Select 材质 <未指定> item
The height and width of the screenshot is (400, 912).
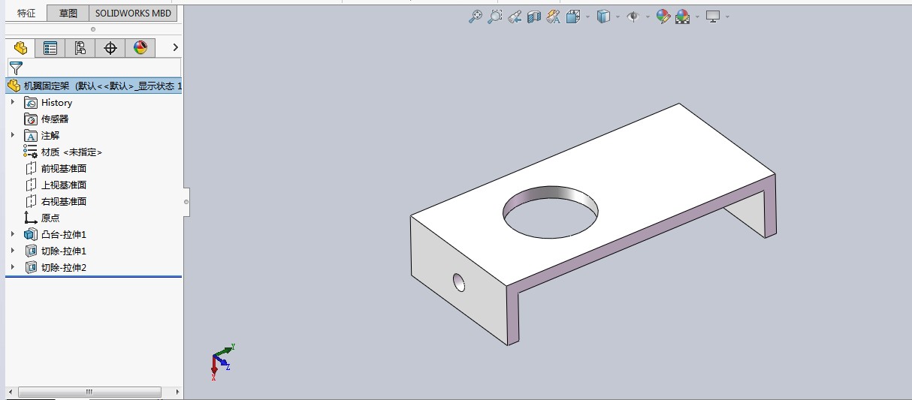pos(71,152)
